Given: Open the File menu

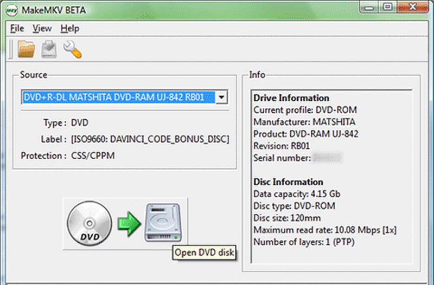Looking at the screenshot, I should pos(17,28).
